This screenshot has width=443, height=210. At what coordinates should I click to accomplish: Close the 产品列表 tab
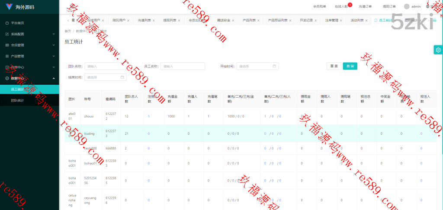pyautogui.click(x=258, y=20)
